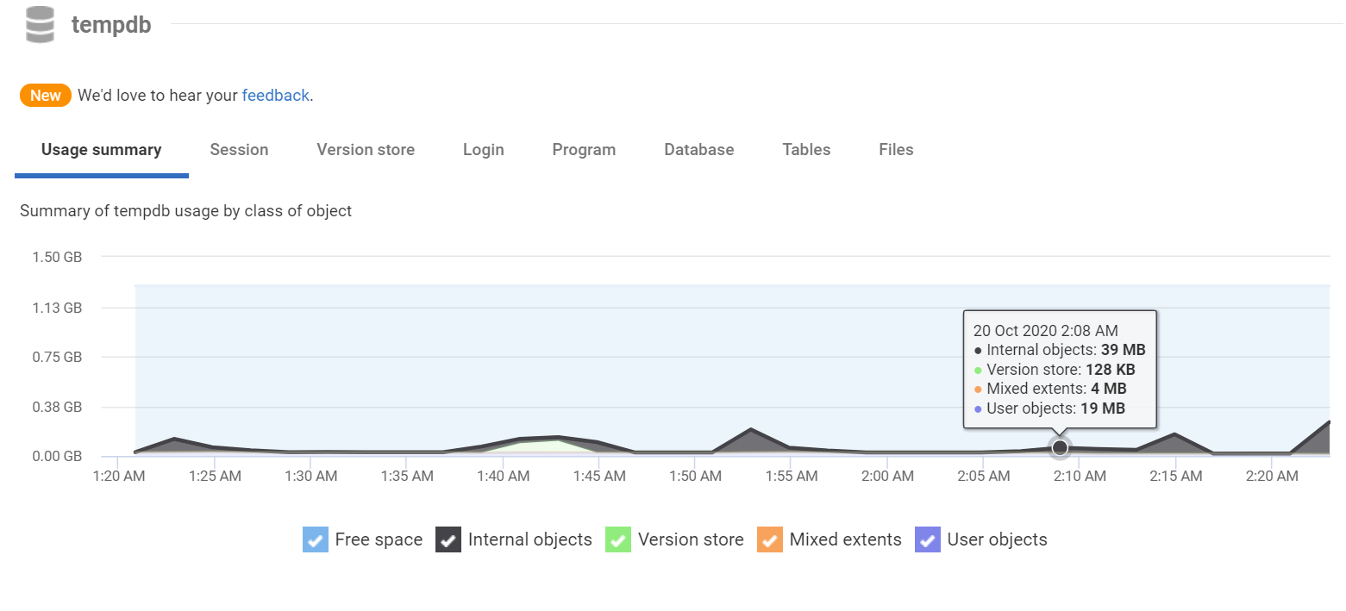Image resolution: width=1346 pixels, height=611 pixels.
Task: Open the feedback link
Action: [x=275, y=96]
